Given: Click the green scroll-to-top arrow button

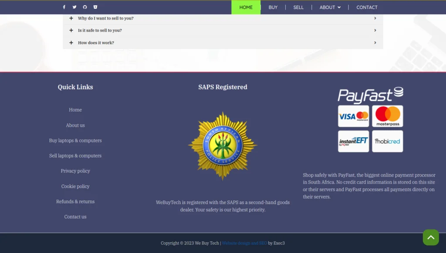Looking at the screenshot, I should pos(430,237).
